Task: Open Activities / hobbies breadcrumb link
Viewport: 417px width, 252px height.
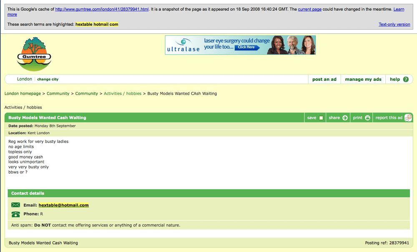Action: coord(123,94)
